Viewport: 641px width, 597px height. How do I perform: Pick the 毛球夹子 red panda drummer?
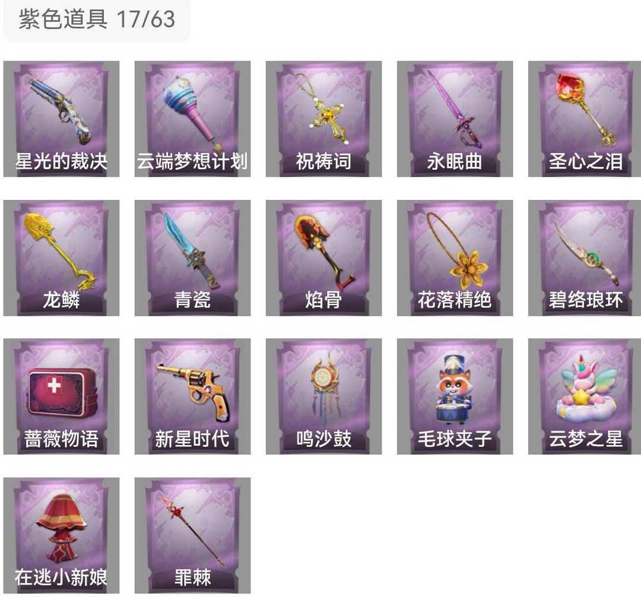click(x=455, y=396)
